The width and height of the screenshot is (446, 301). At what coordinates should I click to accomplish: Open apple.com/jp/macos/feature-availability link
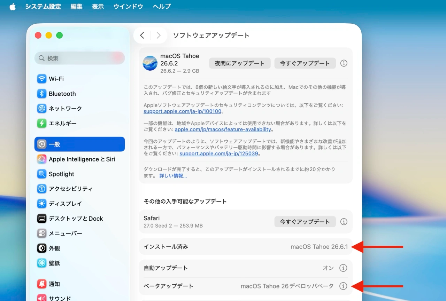tap(223, 129)
